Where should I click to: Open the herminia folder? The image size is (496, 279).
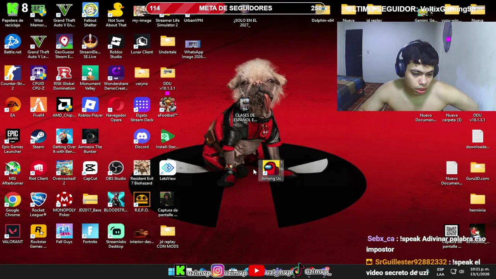pyautogui.click(x=477, y=203)
